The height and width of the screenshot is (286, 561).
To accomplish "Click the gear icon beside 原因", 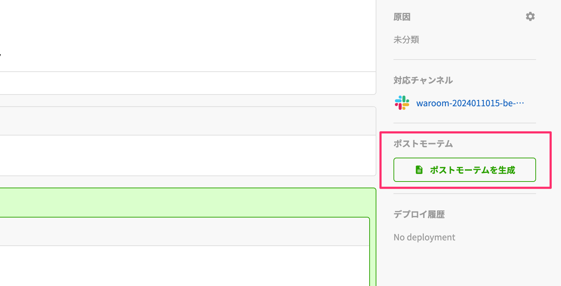I will (530, 17).
